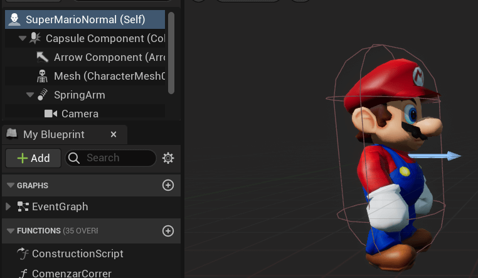Click the Capsule Component collision icon
Screen dimensions: 478x278
coord(35,38)
